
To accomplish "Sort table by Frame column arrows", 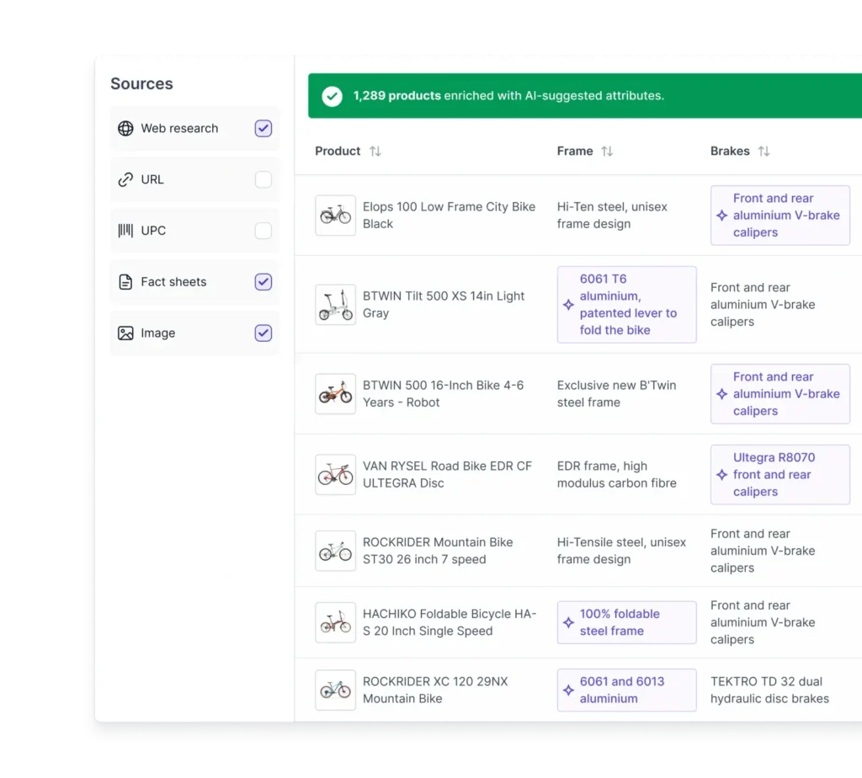I will [x=607, y=152].
